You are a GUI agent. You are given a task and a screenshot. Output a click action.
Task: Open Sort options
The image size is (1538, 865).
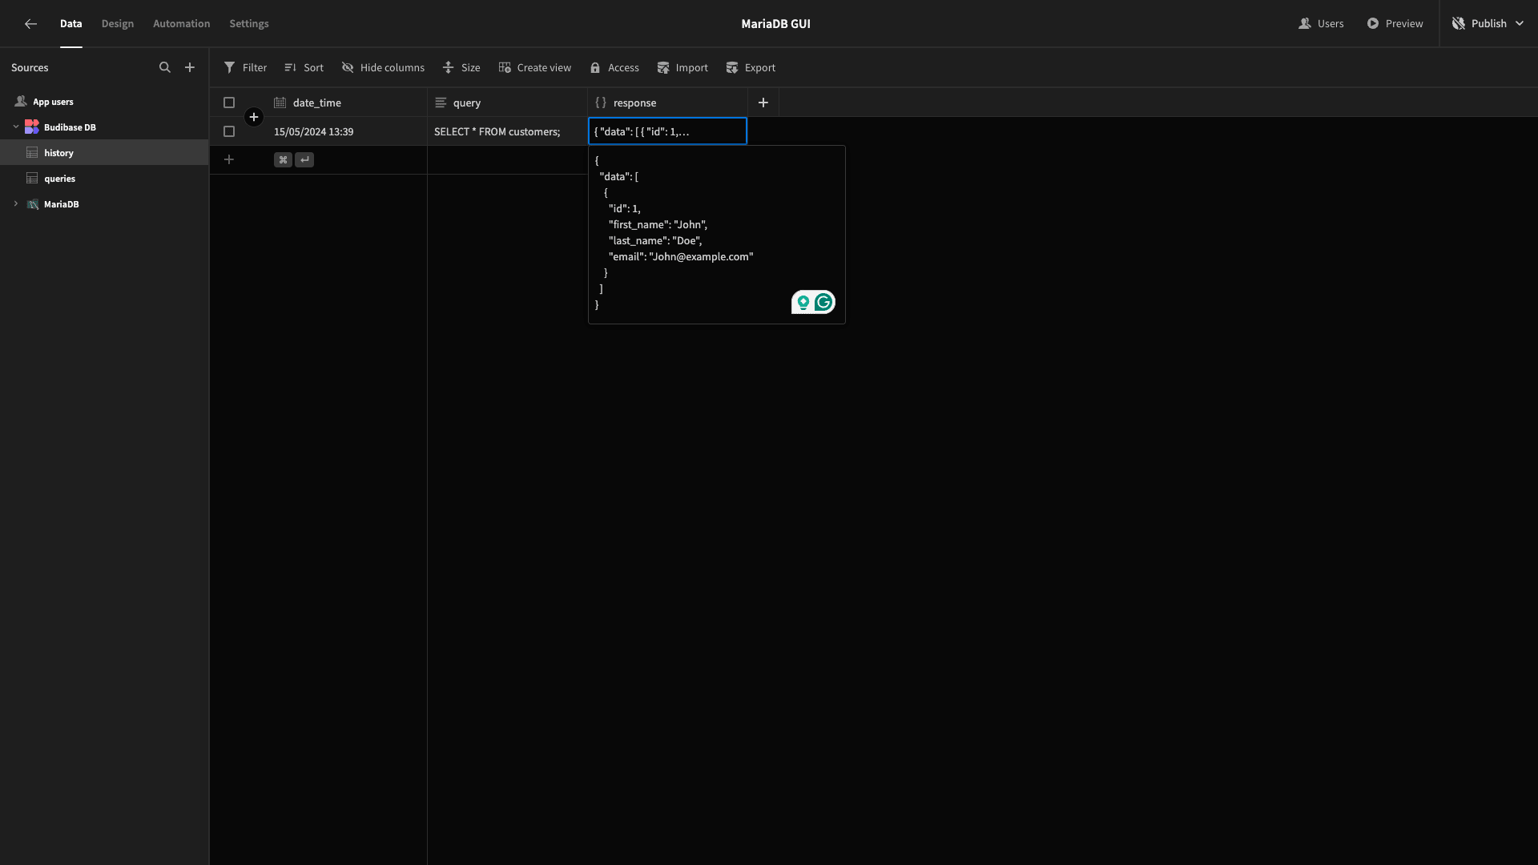[x=304, y=67]
